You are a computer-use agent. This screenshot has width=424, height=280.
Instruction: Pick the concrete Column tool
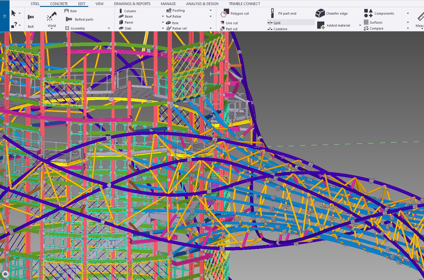coord(127,11)
